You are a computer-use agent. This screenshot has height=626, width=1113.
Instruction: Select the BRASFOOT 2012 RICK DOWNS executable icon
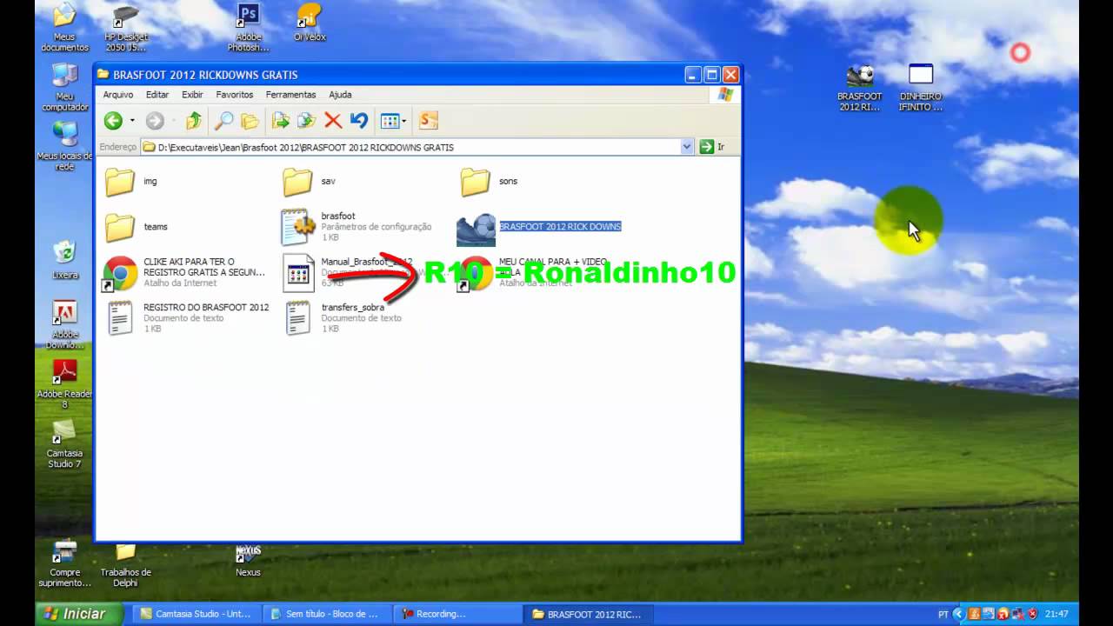coord(476,230)
